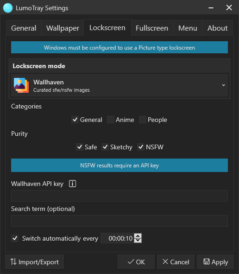
Task: Click the LumoTray blue orb icon
Action: [8, 8]
